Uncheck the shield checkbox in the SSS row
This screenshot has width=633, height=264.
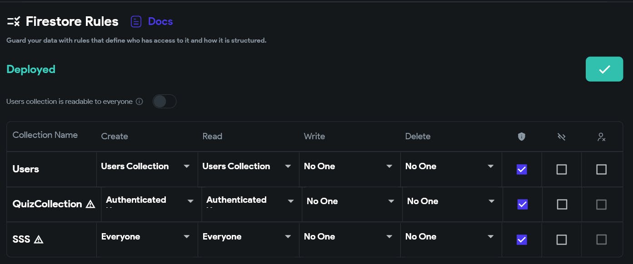pyautogui.click(x=522, y=240)
